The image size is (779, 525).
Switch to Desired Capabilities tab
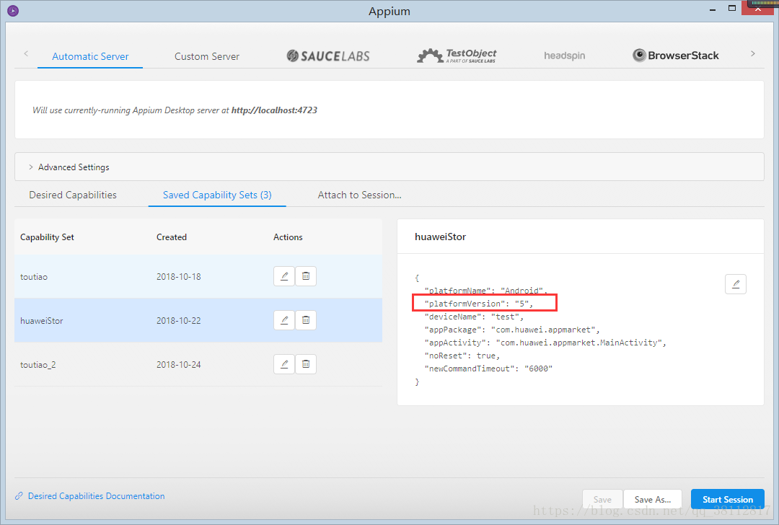click(73, 195)
